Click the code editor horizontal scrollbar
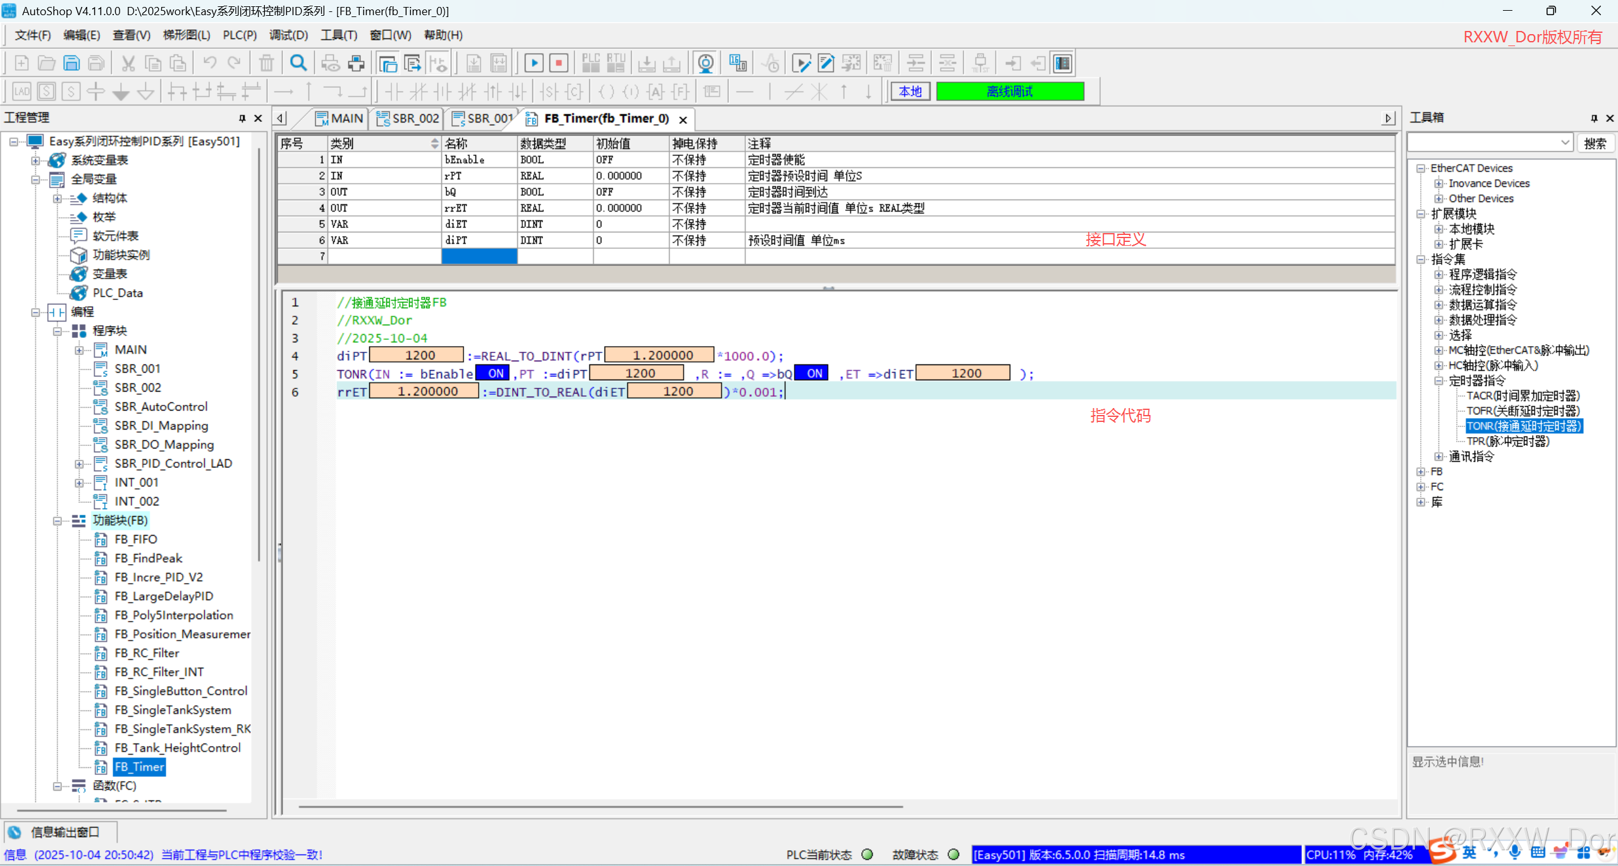Screen dimensions: 1618x866 pos(601,807)
